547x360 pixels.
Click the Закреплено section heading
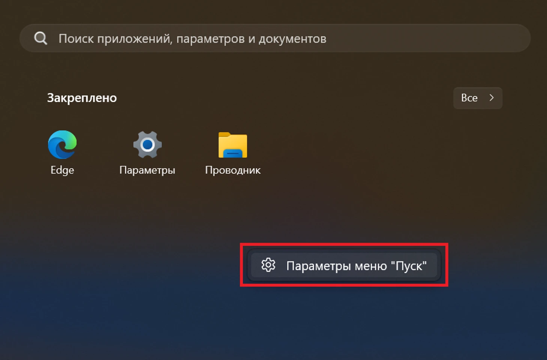click(82, 98)
